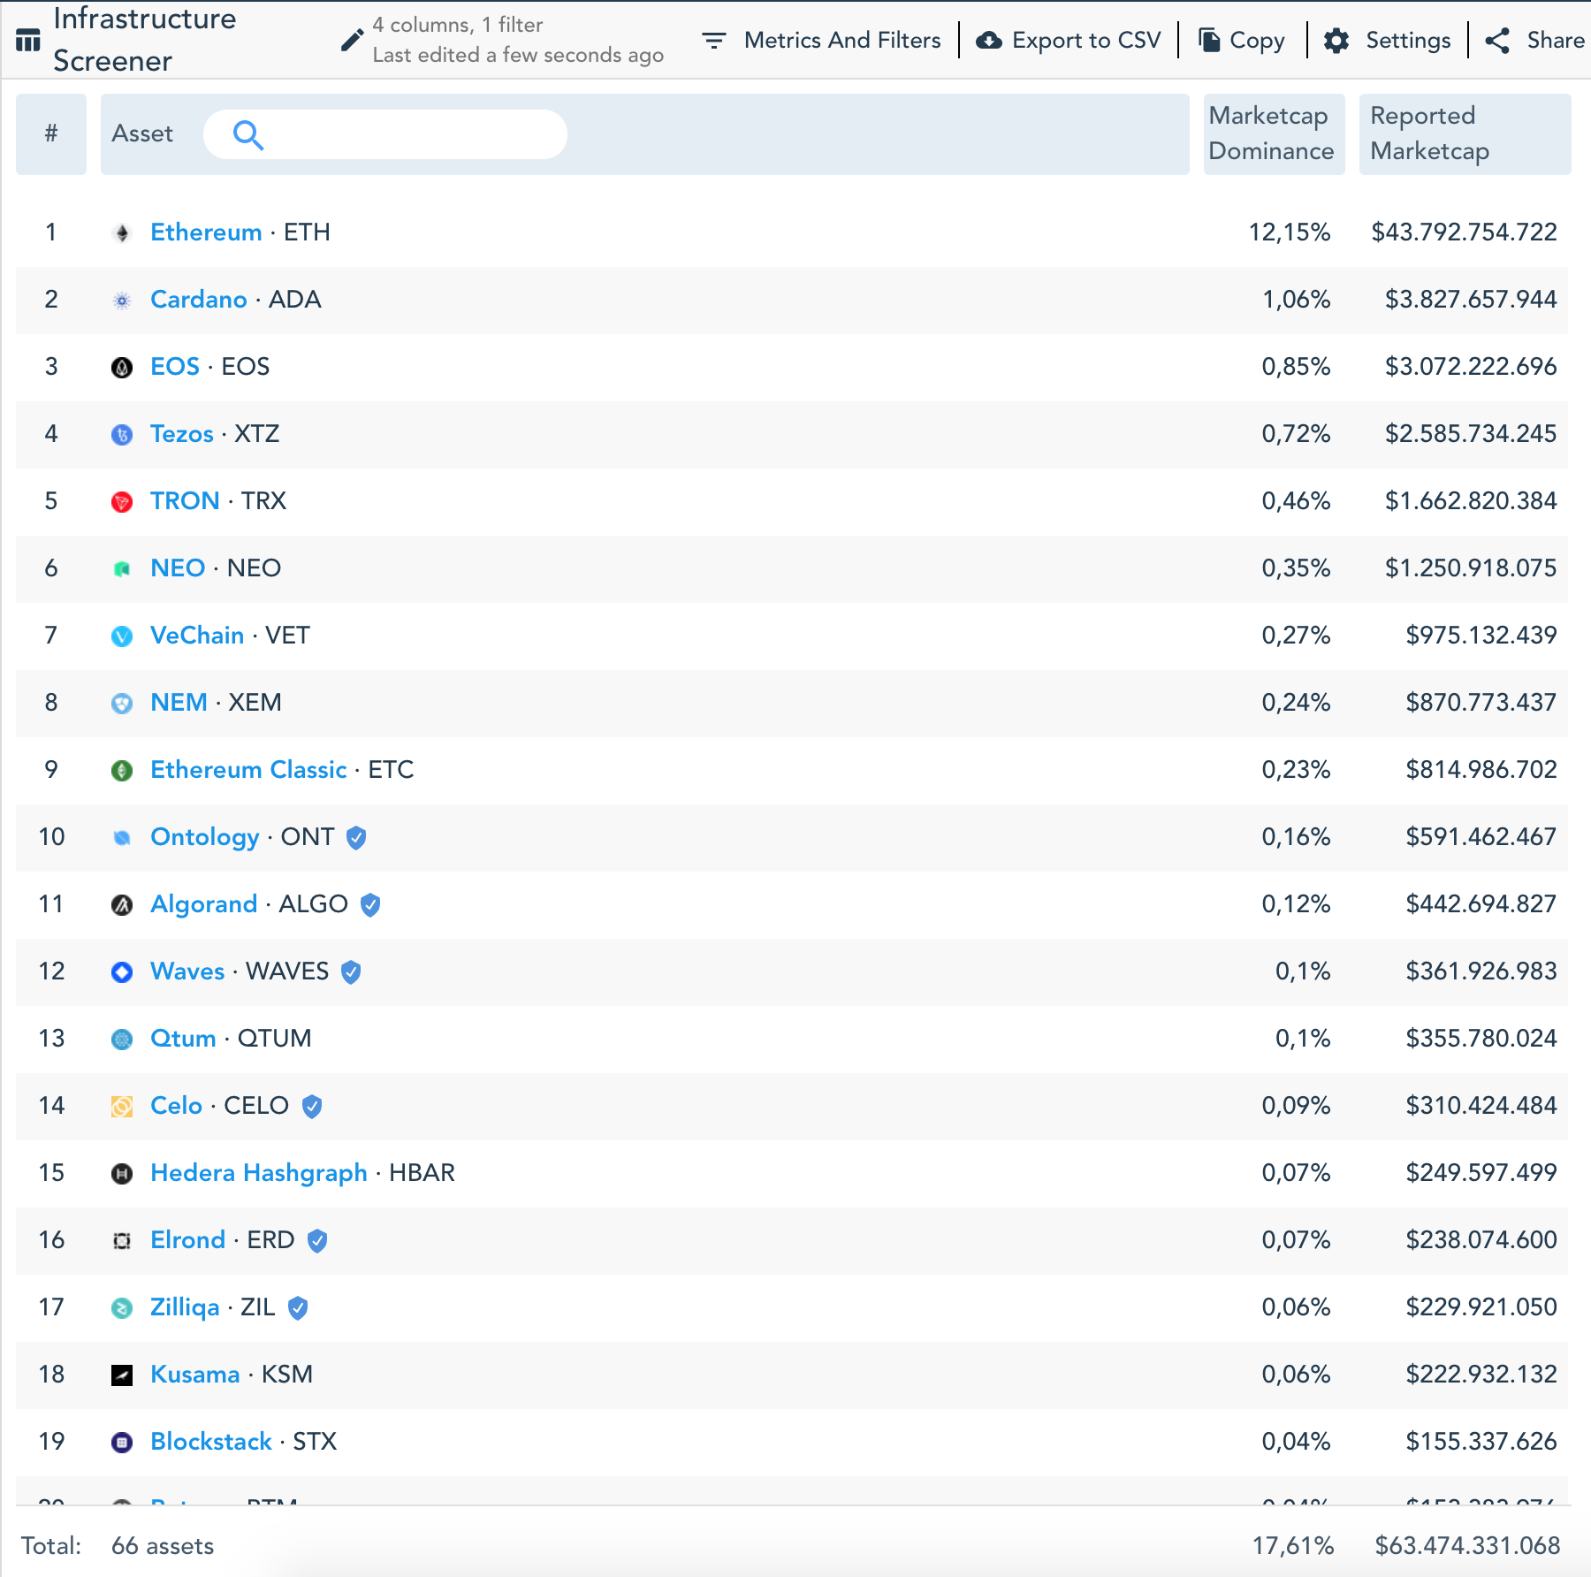Click the red TRON coin logo

pos(122,501)
